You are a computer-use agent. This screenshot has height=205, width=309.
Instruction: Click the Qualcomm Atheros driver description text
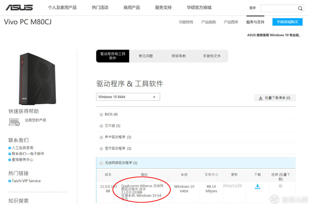coord(142,192)
